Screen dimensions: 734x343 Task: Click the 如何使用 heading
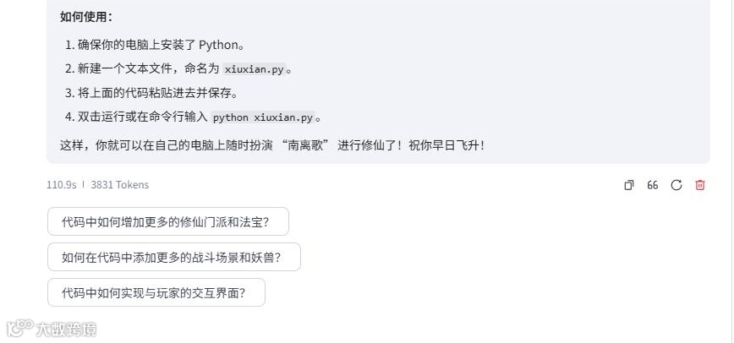point(86,17)
